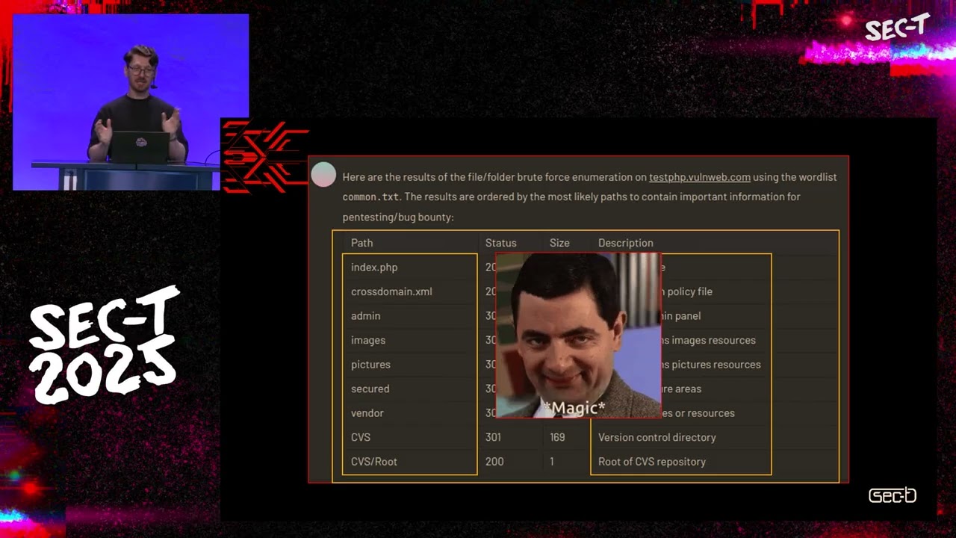
Task: Click the Size column header
Action: 559,243
